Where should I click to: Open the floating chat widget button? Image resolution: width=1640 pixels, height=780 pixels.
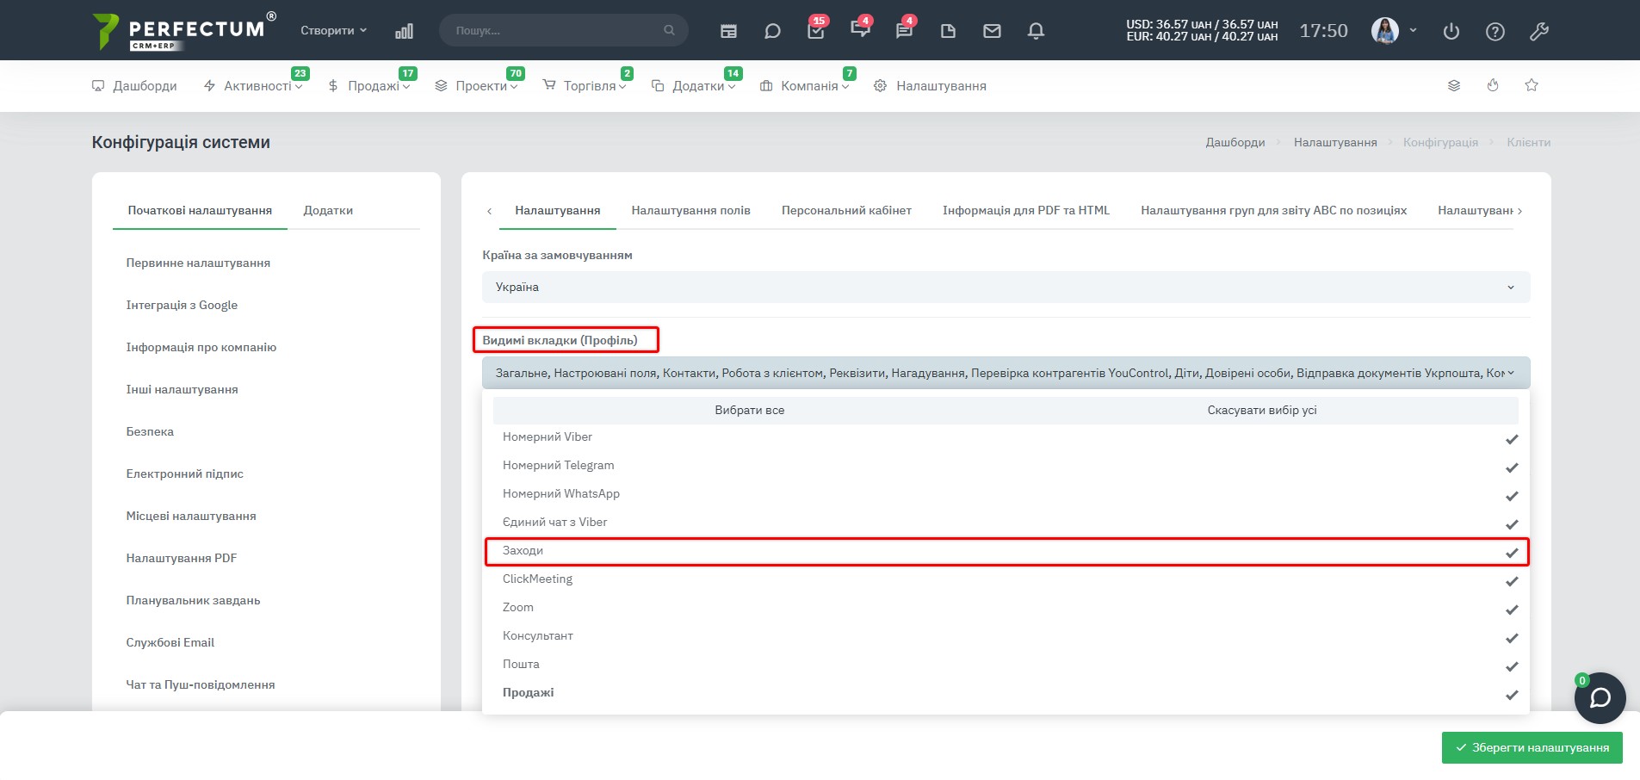pyautogui.click(x=1600, y=697)
